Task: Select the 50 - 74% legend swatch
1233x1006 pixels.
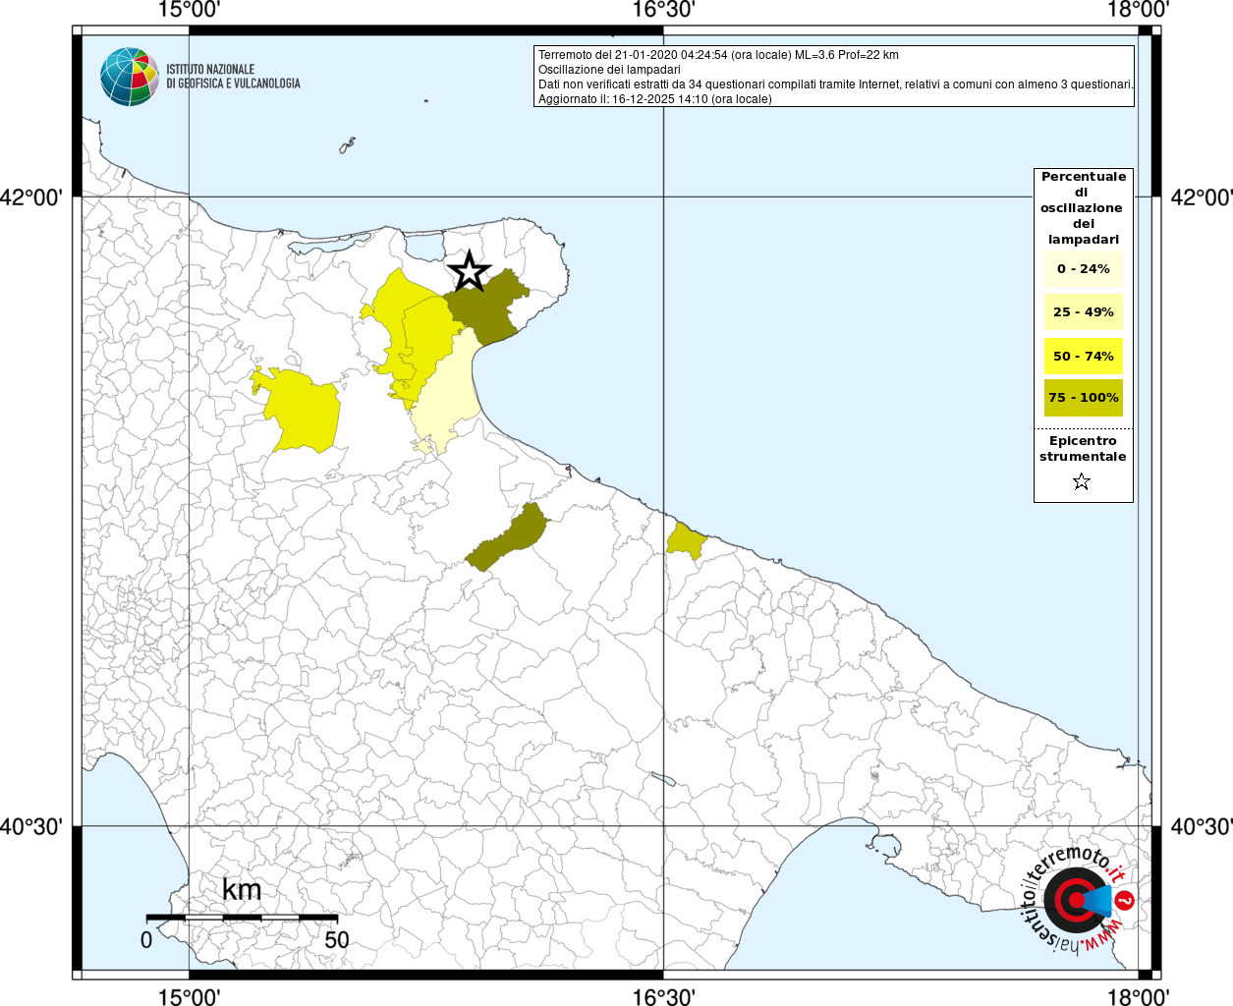Action: click(1083, 356)
